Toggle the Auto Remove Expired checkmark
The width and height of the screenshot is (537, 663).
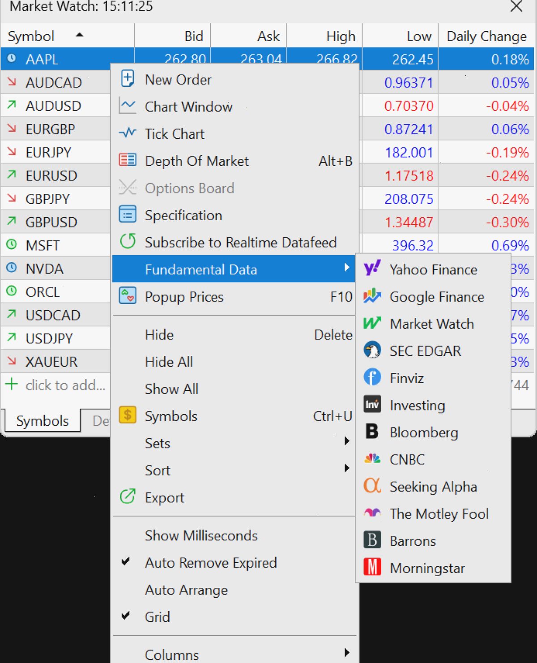click(x=126, y=561)
